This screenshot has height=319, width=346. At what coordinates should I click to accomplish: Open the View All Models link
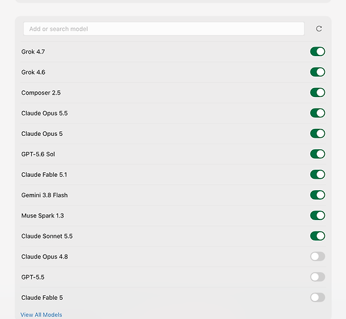click(41, 315)
